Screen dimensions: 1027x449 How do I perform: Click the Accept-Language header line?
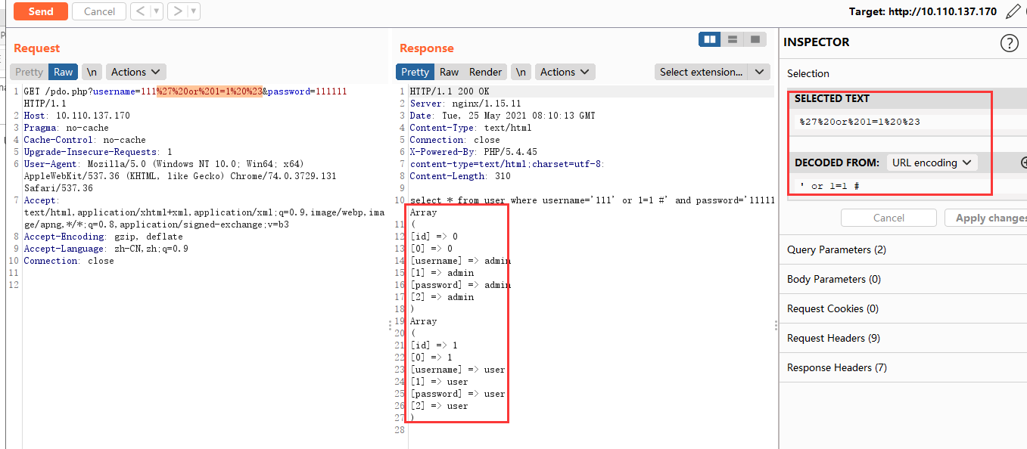(106, 249)
